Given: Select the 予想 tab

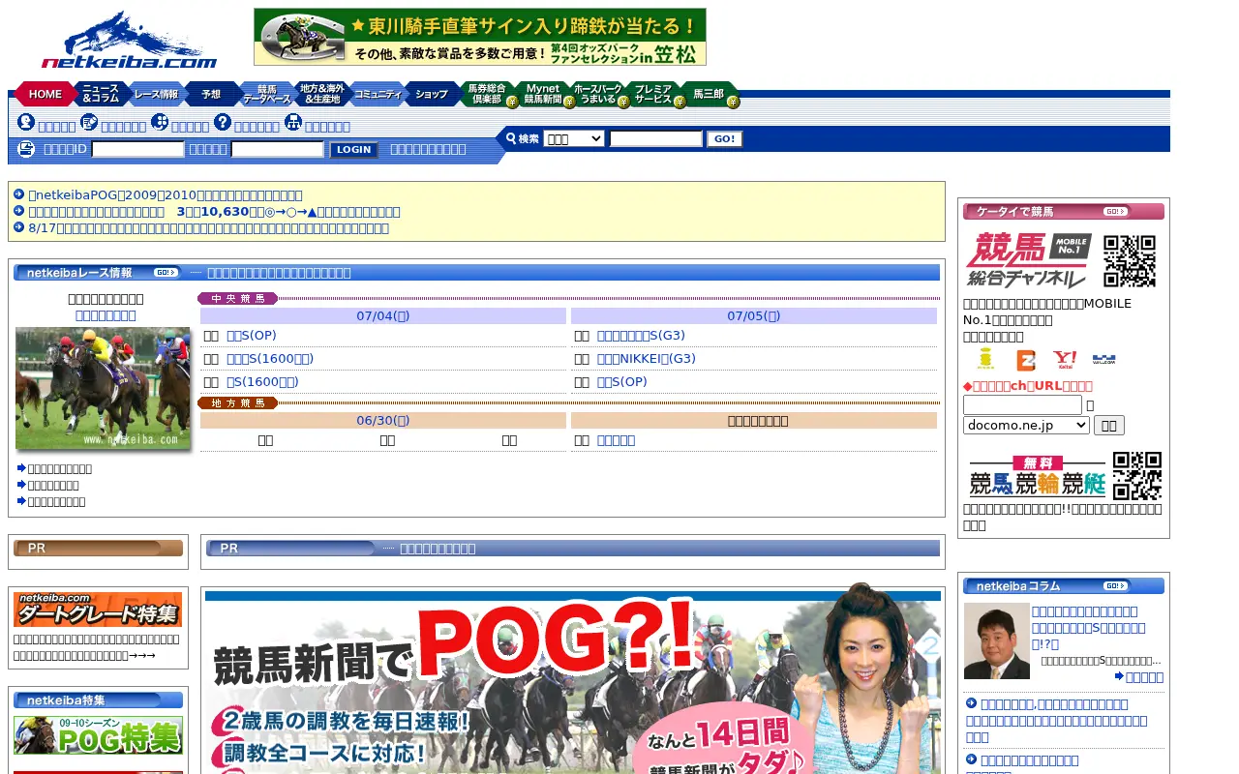Looking at the screenshot, I should tap(211, 94).
